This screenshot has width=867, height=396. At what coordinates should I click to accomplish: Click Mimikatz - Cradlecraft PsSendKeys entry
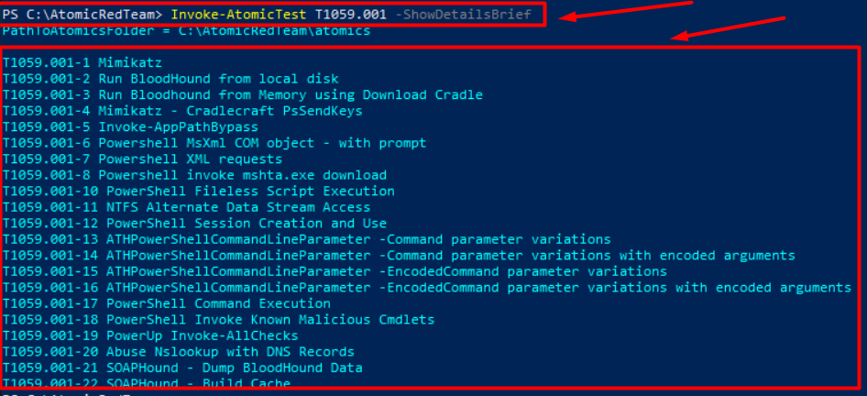(182, 111)
